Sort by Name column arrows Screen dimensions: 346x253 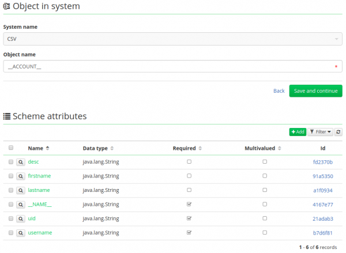pyautogui.click(x=47, y=148)
